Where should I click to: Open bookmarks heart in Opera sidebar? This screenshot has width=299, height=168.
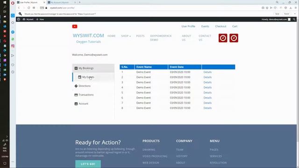click(13, 65)
